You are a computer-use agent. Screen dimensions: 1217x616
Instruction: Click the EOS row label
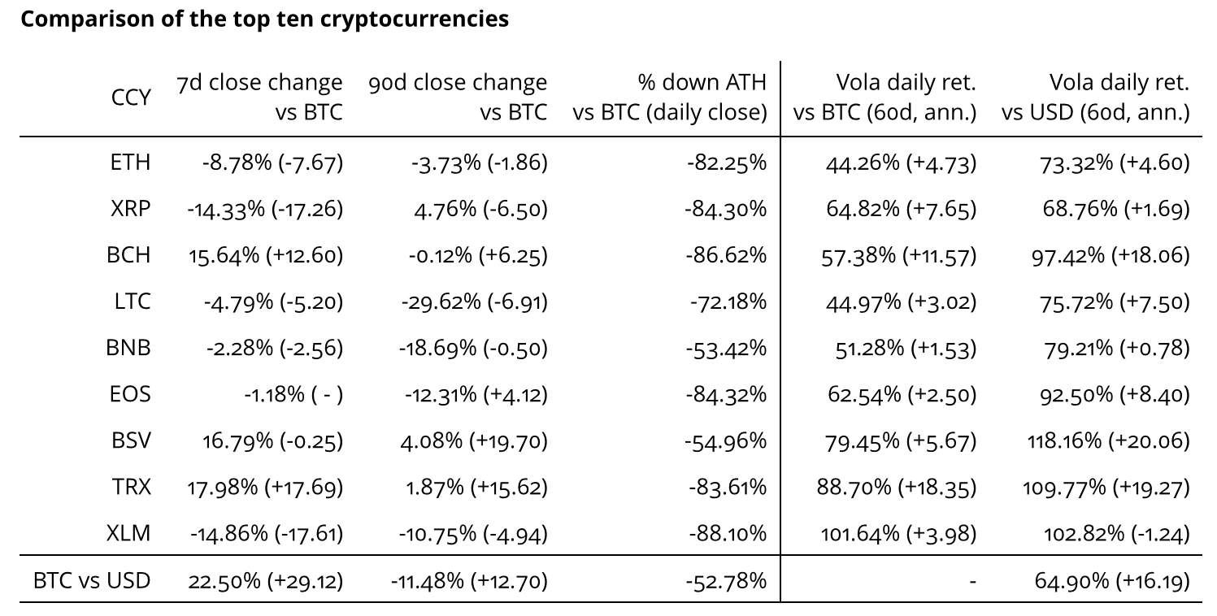(130, 395)
